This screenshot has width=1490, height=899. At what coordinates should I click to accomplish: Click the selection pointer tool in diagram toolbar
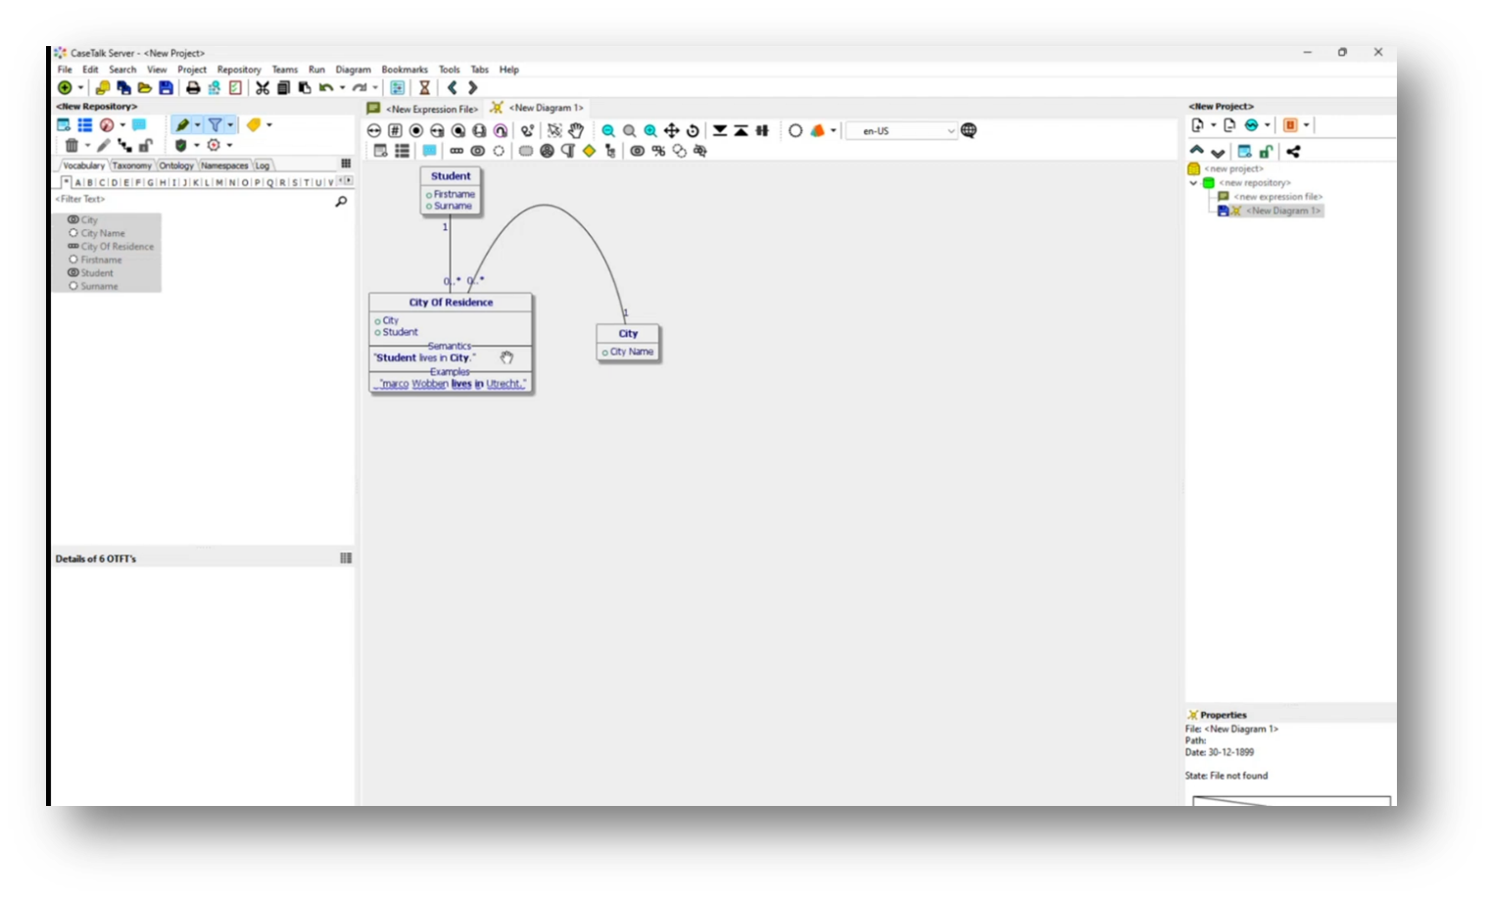coord(554,130)
